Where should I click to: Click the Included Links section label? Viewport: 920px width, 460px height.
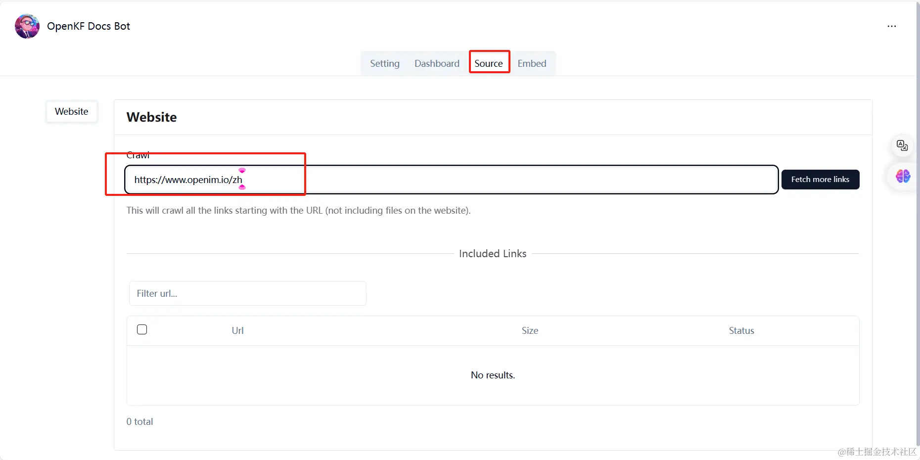click(493, 253)
